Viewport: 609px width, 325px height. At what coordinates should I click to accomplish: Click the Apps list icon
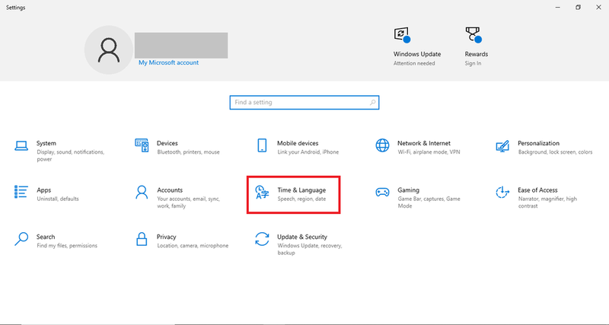click(21, 193)
